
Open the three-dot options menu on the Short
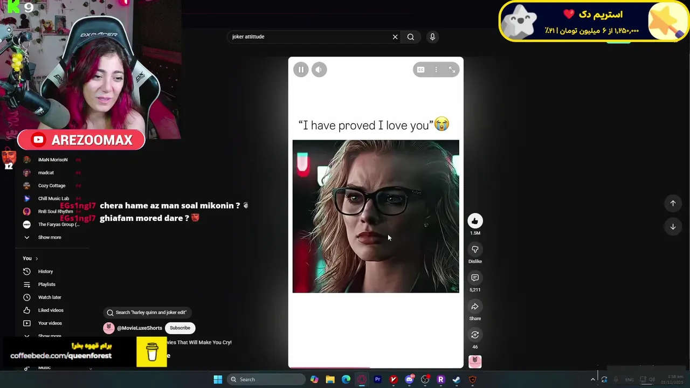[436, 70]
